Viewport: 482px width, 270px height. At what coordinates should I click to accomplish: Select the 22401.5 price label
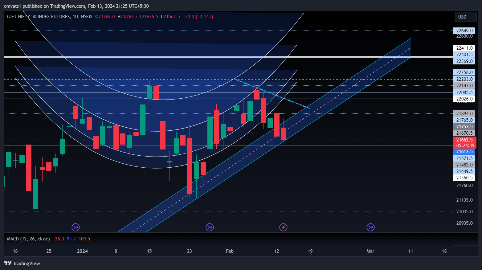(x=464, y=55)
